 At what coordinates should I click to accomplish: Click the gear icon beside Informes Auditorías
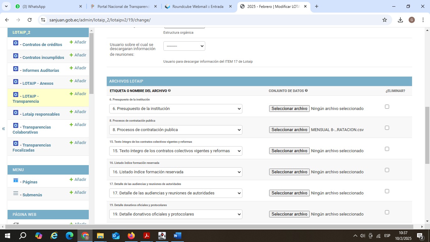coord(16,69)
